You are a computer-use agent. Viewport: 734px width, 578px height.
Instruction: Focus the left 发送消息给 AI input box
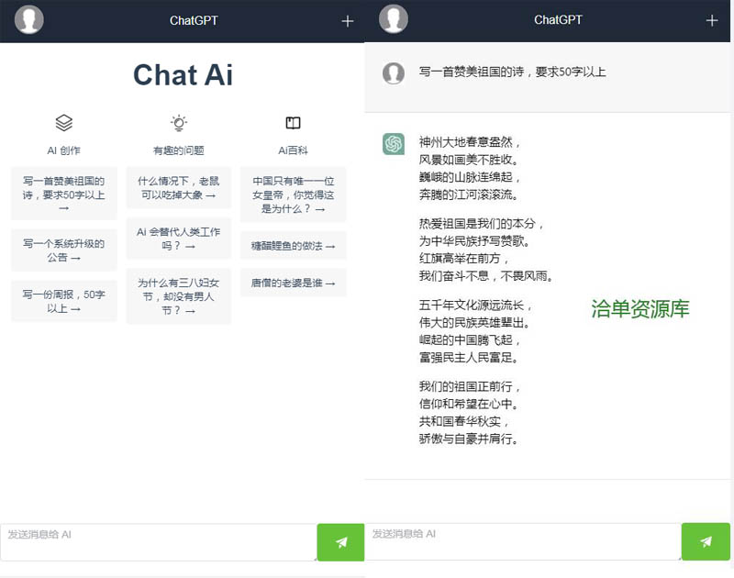coord(158,542)
